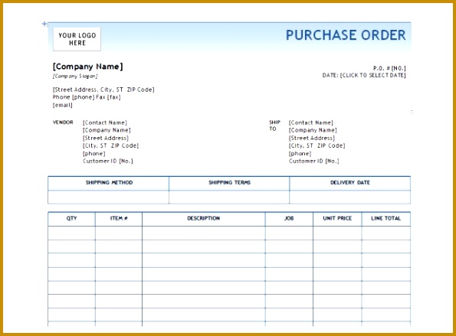
Task: Click vendor [Company Name] field
Action: point(107,130)
